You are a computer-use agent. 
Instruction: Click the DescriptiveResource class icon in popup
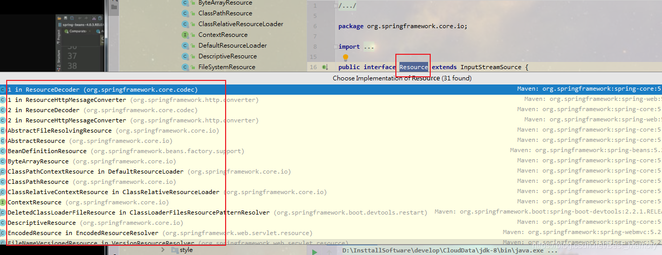point(3,223)
